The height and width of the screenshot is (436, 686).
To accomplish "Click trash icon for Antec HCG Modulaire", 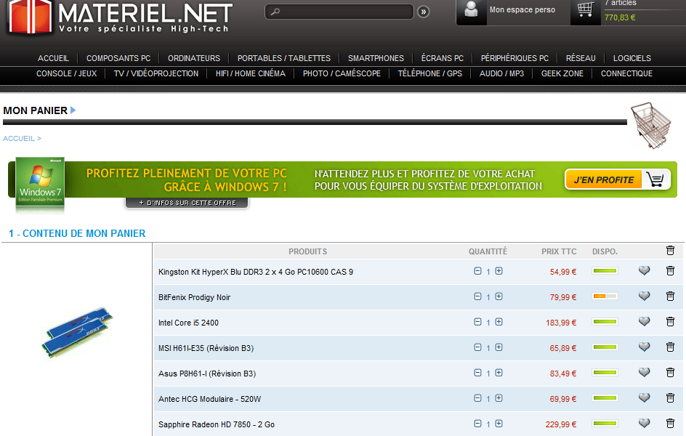I will point(670,398).
